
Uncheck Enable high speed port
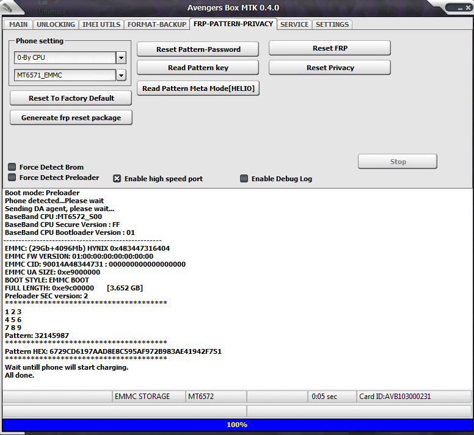point(117,179)
